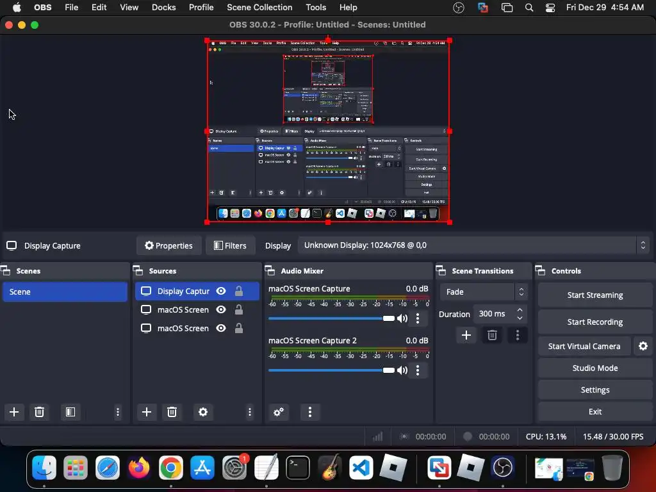The width and height of the screenshot is (656, 492).
Task: Open scene filters icon in the Scenes panel
Action: (70, 412)
